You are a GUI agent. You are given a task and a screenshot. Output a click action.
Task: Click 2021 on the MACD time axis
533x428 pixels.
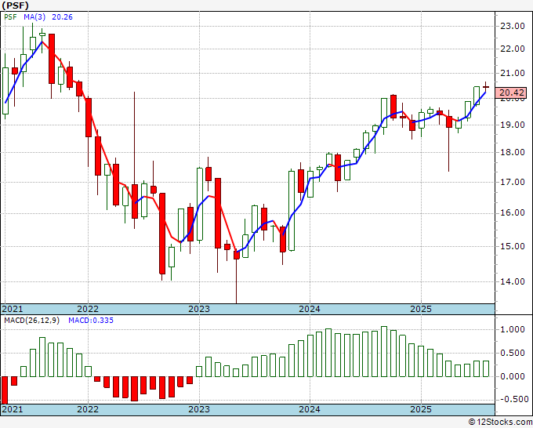click(13, 409)
